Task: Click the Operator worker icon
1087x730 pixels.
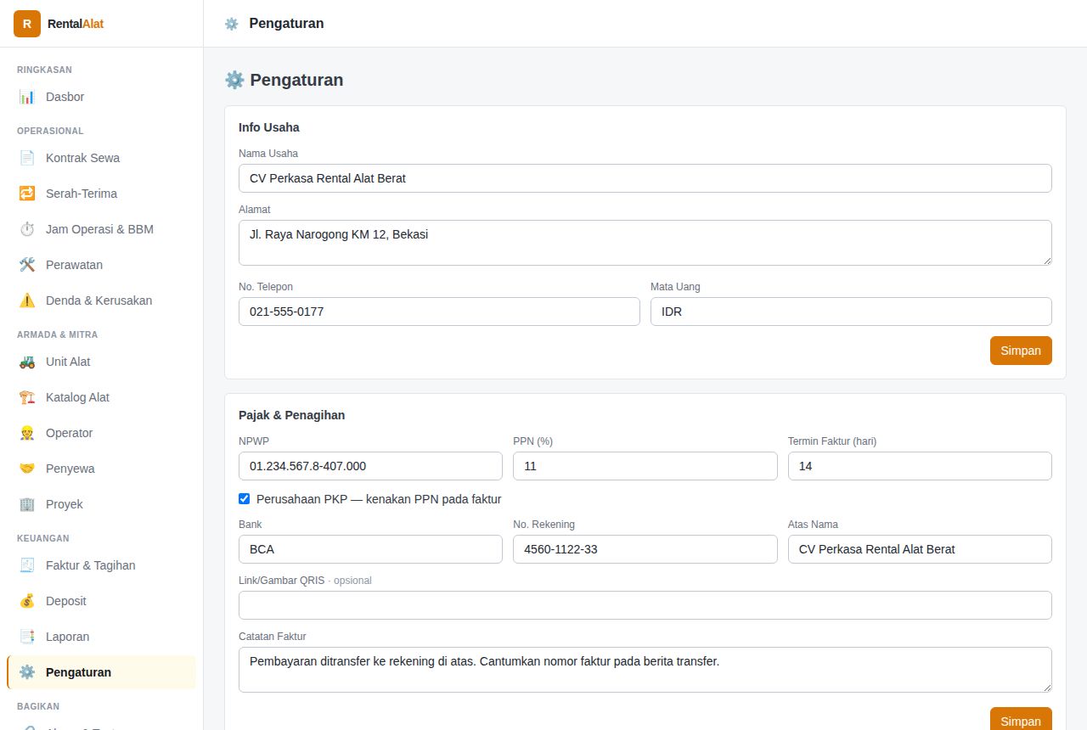Action: coord(27,433)
